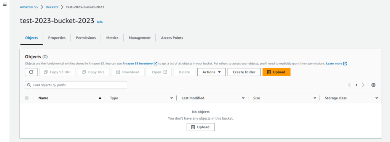Click the Info link beside bucket name
The width and height of the screenshot is (390, 142).
click(x=100, y=22)
